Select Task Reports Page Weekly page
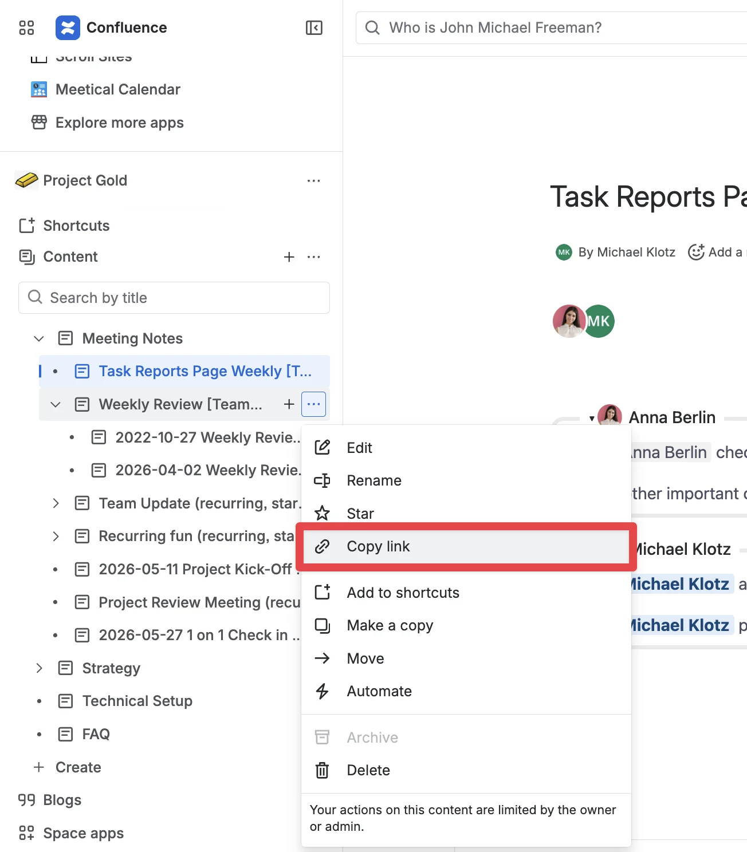The width and height of the screenshot is (747, 852). [205, 371]
